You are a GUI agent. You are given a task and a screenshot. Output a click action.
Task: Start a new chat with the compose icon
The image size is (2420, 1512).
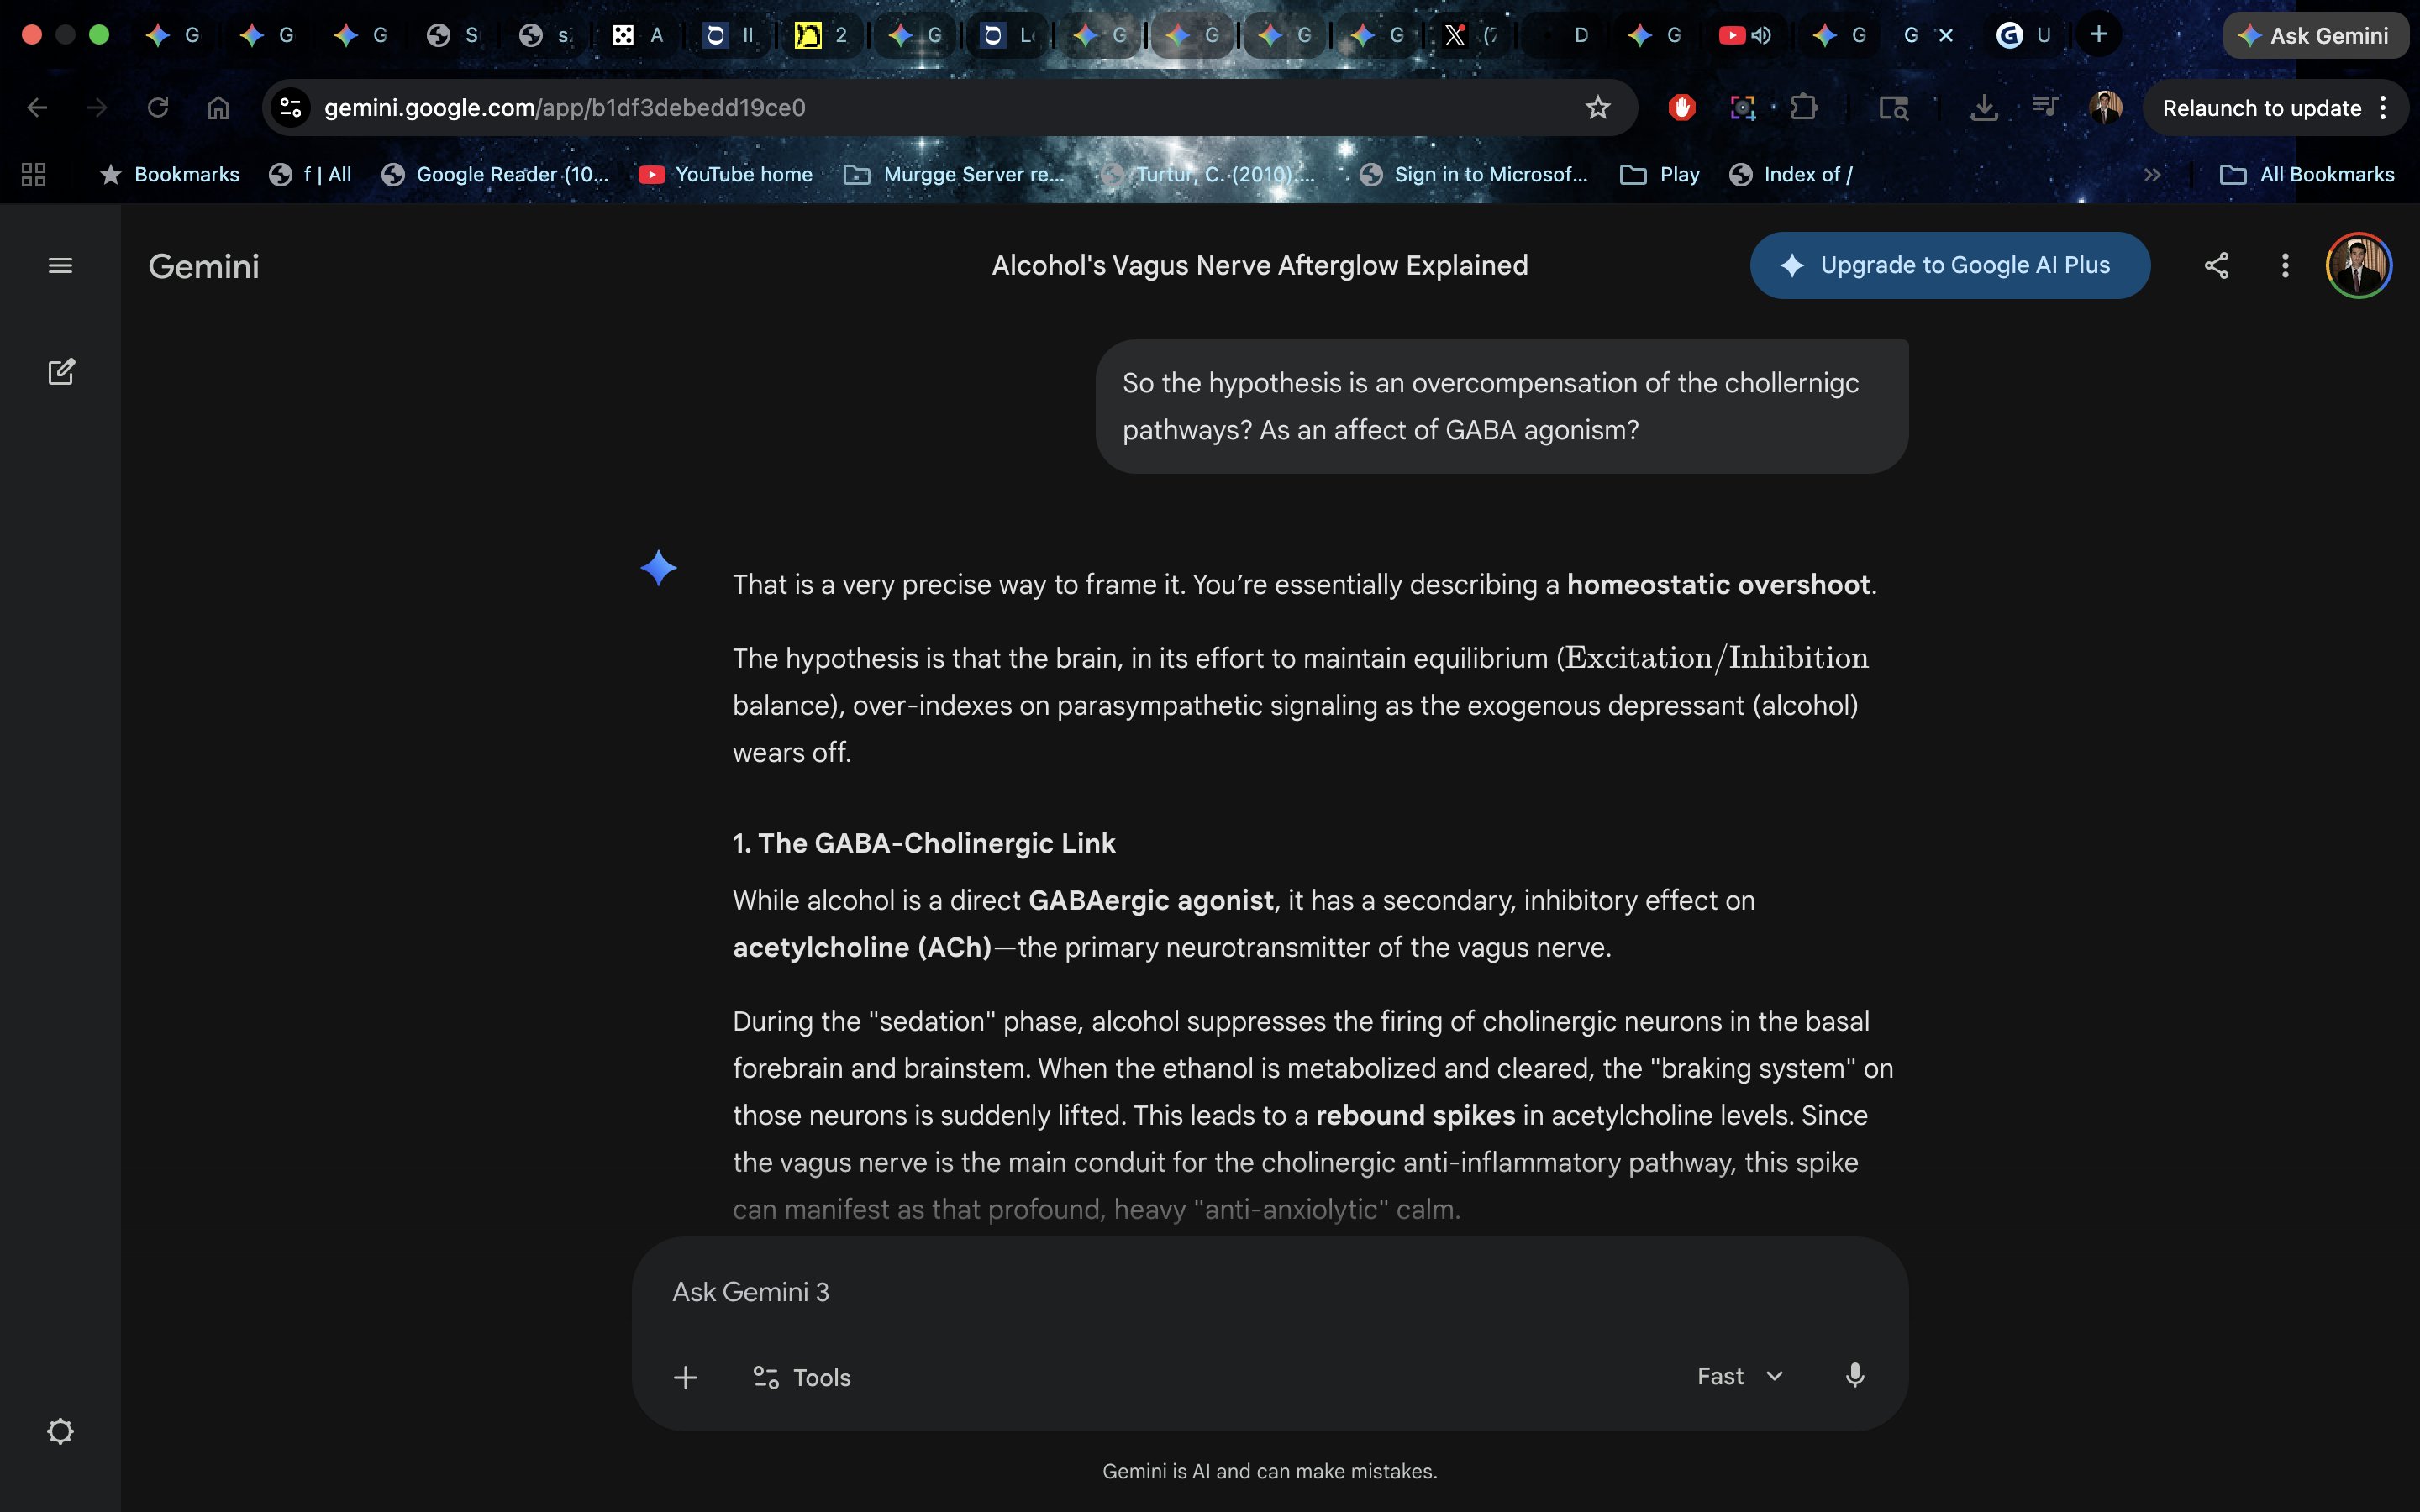coord(61,372)
